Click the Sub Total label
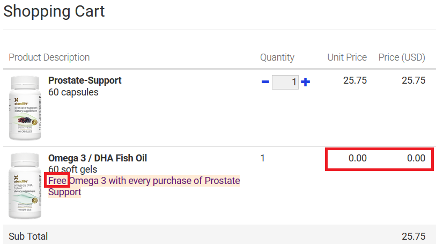The image size is (436, 244). [x=28, y=236]
